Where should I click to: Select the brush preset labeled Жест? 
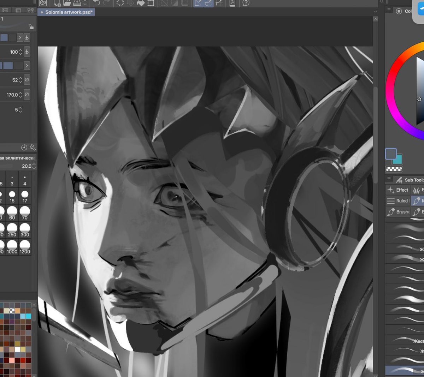pyautogui.click(x=405, y=341)
